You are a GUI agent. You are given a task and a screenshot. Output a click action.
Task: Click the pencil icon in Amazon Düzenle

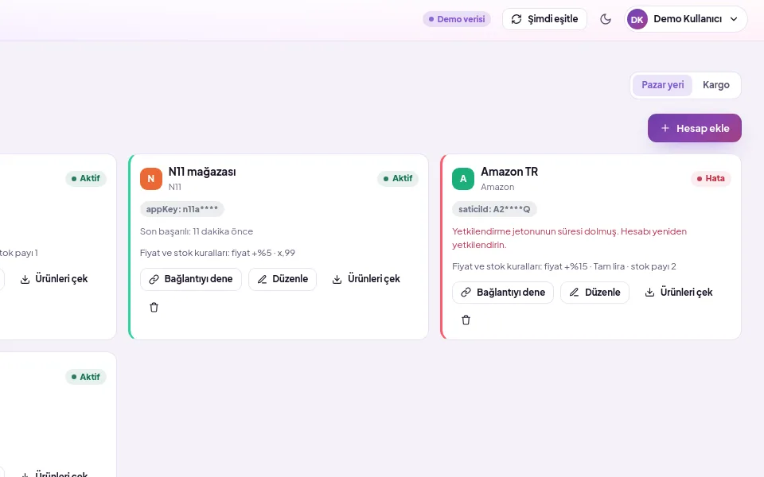click(x=575, y=293)
